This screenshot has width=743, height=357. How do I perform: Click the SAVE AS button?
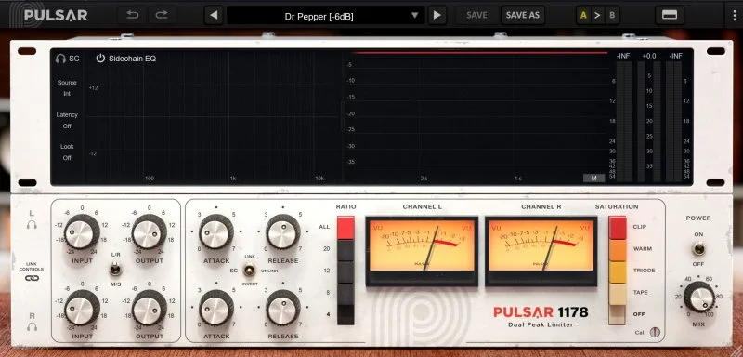pos(523,15)
